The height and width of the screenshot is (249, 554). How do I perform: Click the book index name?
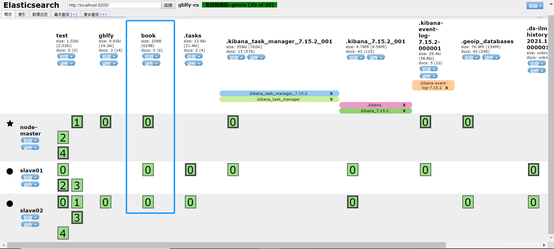148,35
